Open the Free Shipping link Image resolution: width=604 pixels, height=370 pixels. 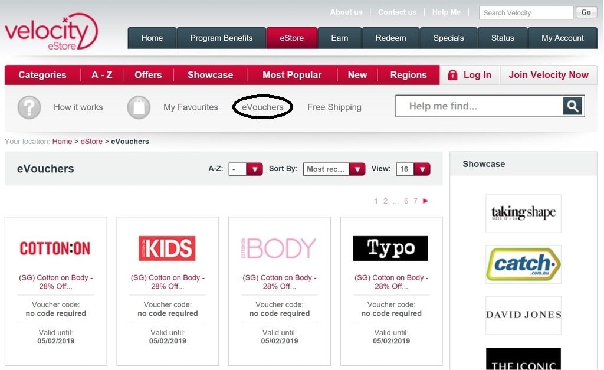(334, 107)
